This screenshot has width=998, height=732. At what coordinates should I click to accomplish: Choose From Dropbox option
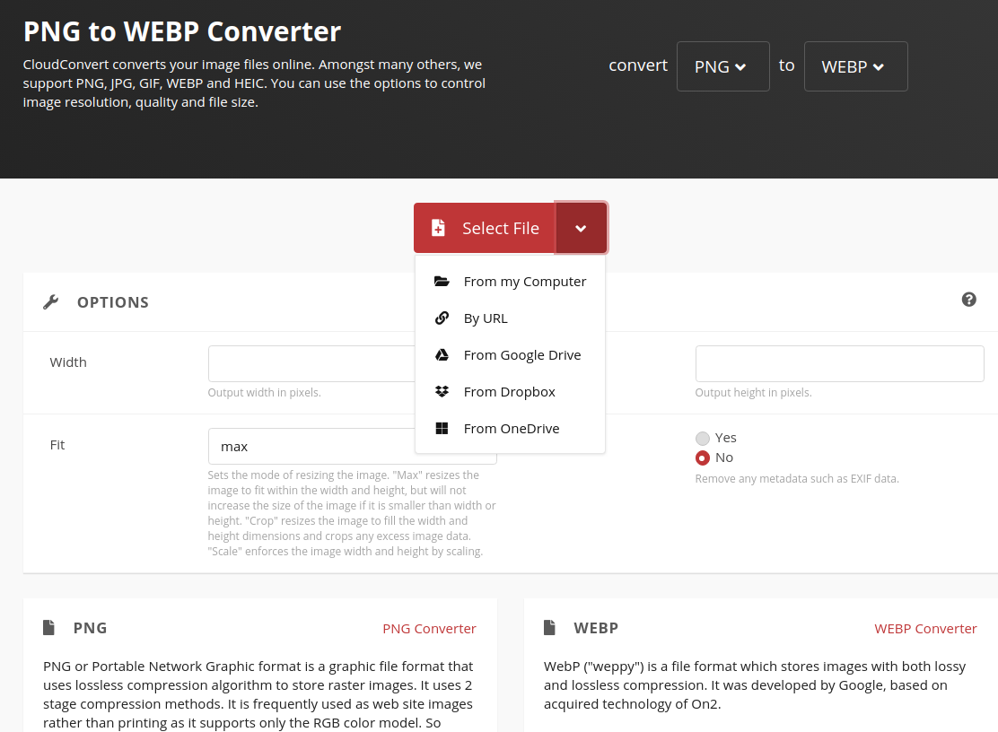coord(510,392)
